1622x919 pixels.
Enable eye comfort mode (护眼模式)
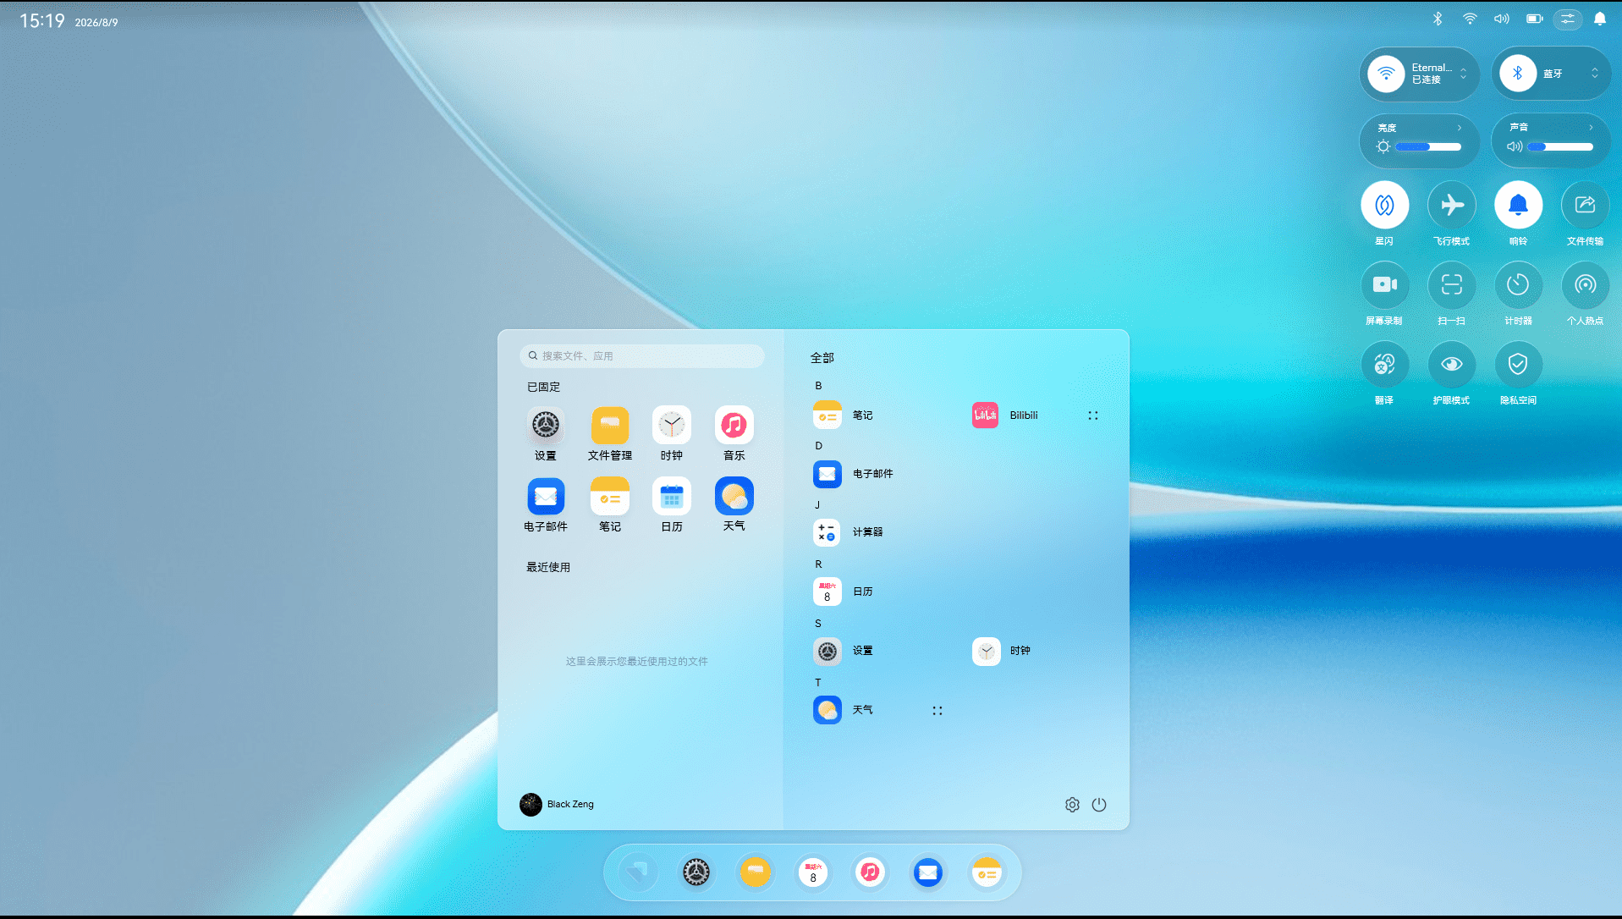click(1452, 364)
